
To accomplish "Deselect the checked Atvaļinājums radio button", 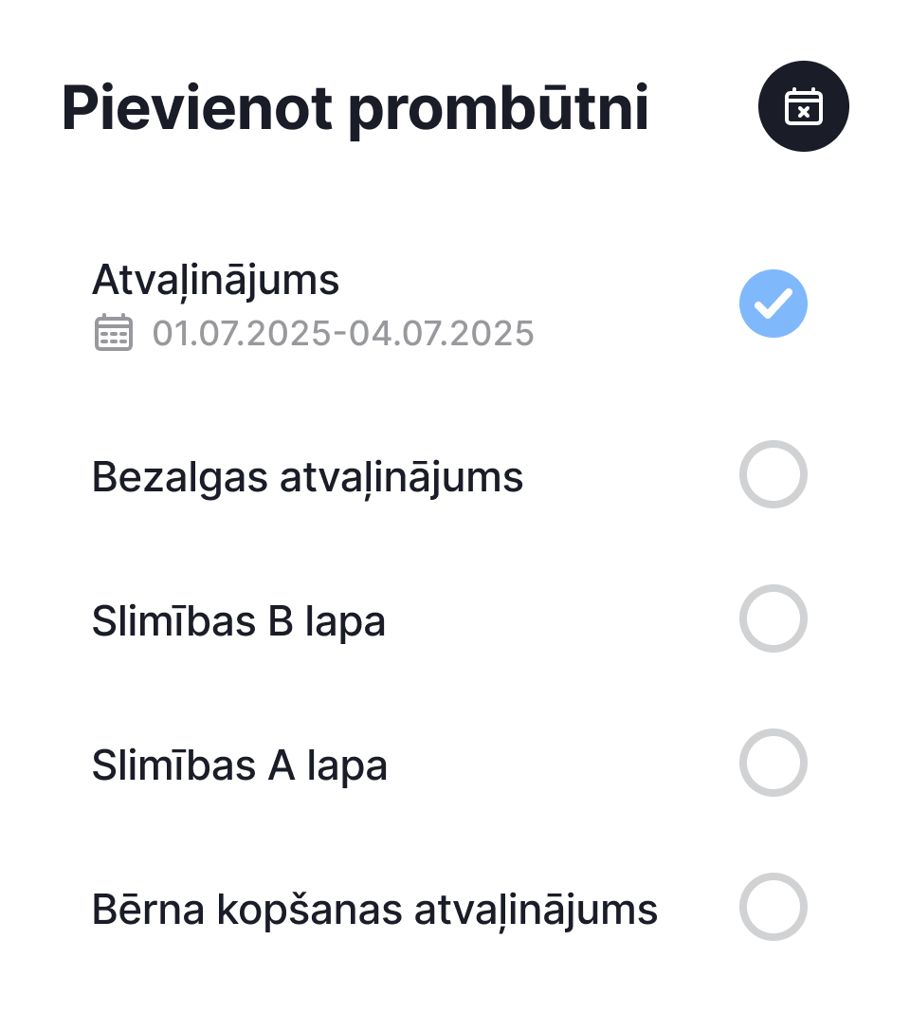I will pos(773,304).
